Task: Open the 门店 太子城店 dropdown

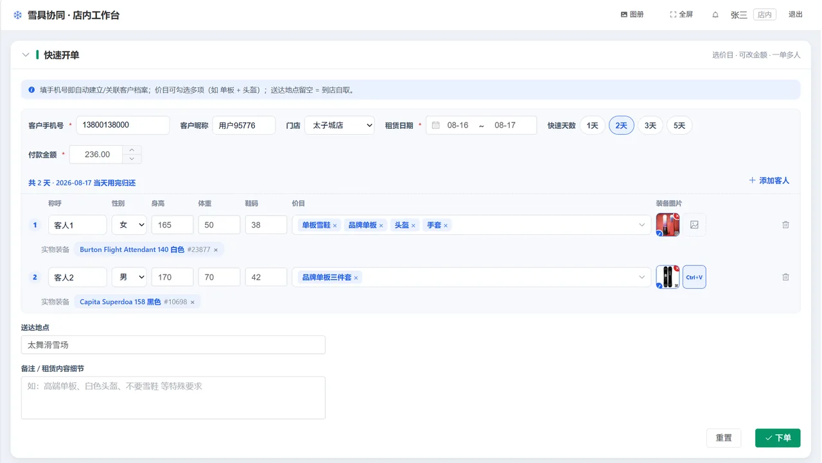Action: click(340, 125)
